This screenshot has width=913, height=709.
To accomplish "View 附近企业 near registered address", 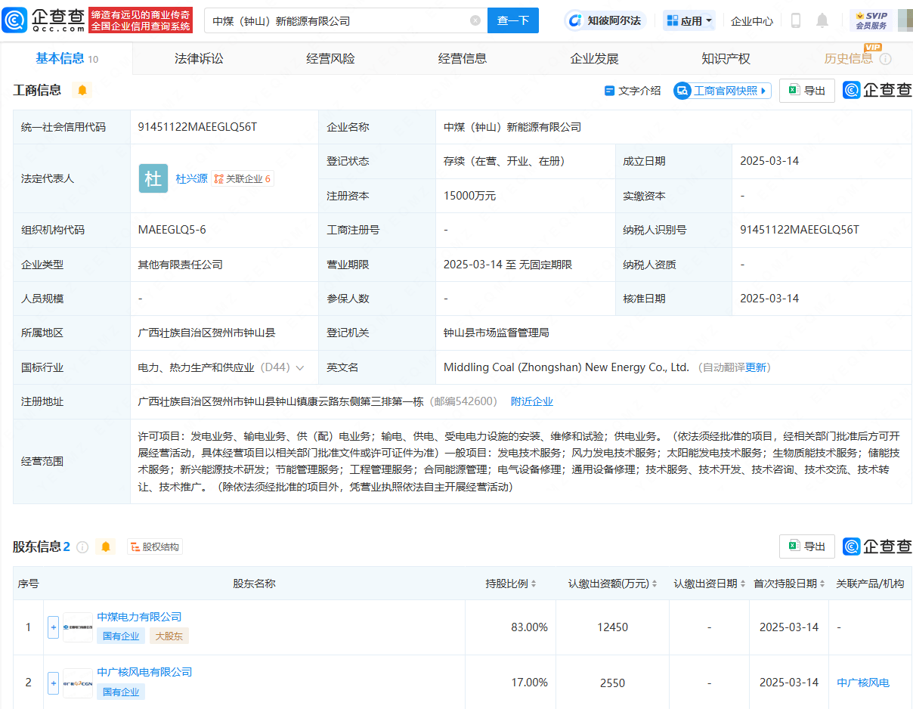I will [x=532, y=402].
